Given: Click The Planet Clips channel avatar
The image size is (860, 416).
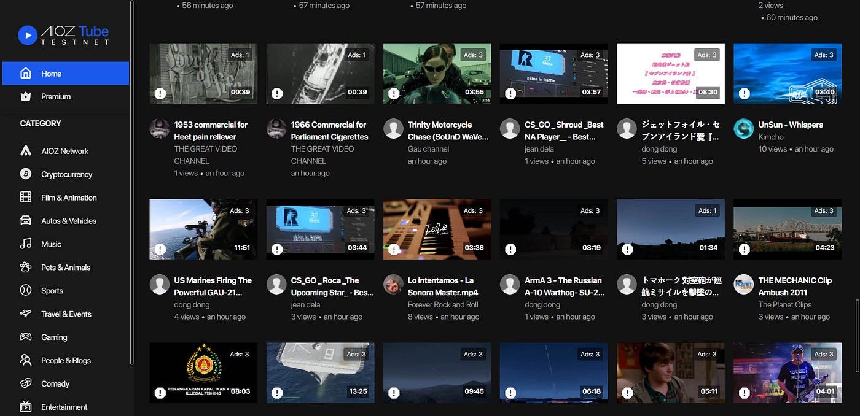Looking at the screenshot, I should (x=744, y=285).
